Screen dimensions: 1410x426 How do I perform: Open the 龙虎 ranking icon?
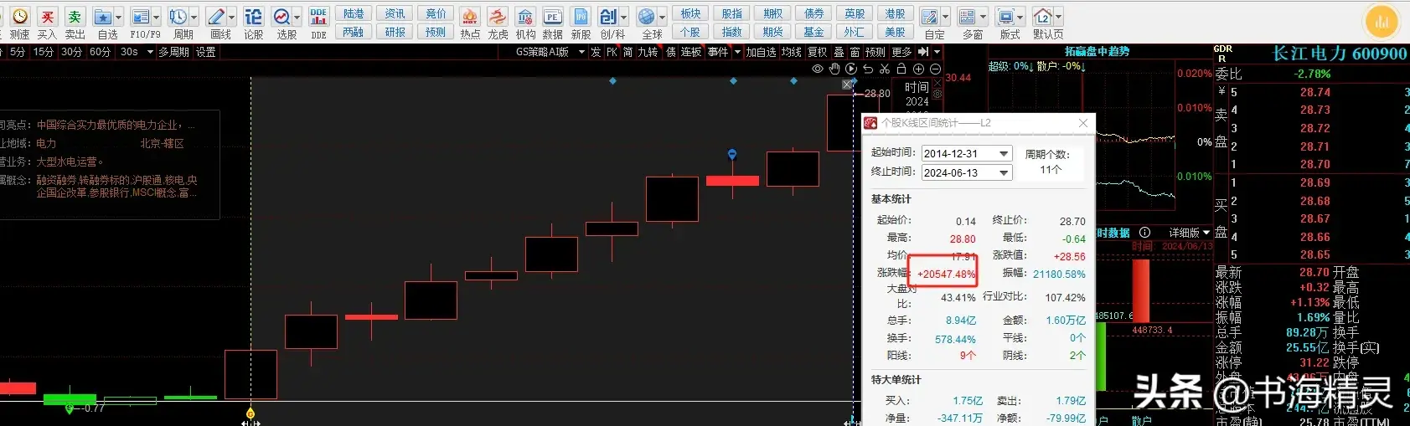(498, 22)
